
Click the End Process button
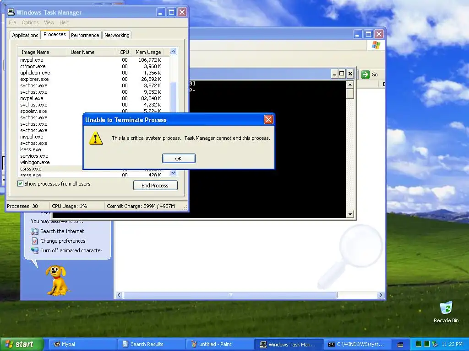[x=155, y=186]
